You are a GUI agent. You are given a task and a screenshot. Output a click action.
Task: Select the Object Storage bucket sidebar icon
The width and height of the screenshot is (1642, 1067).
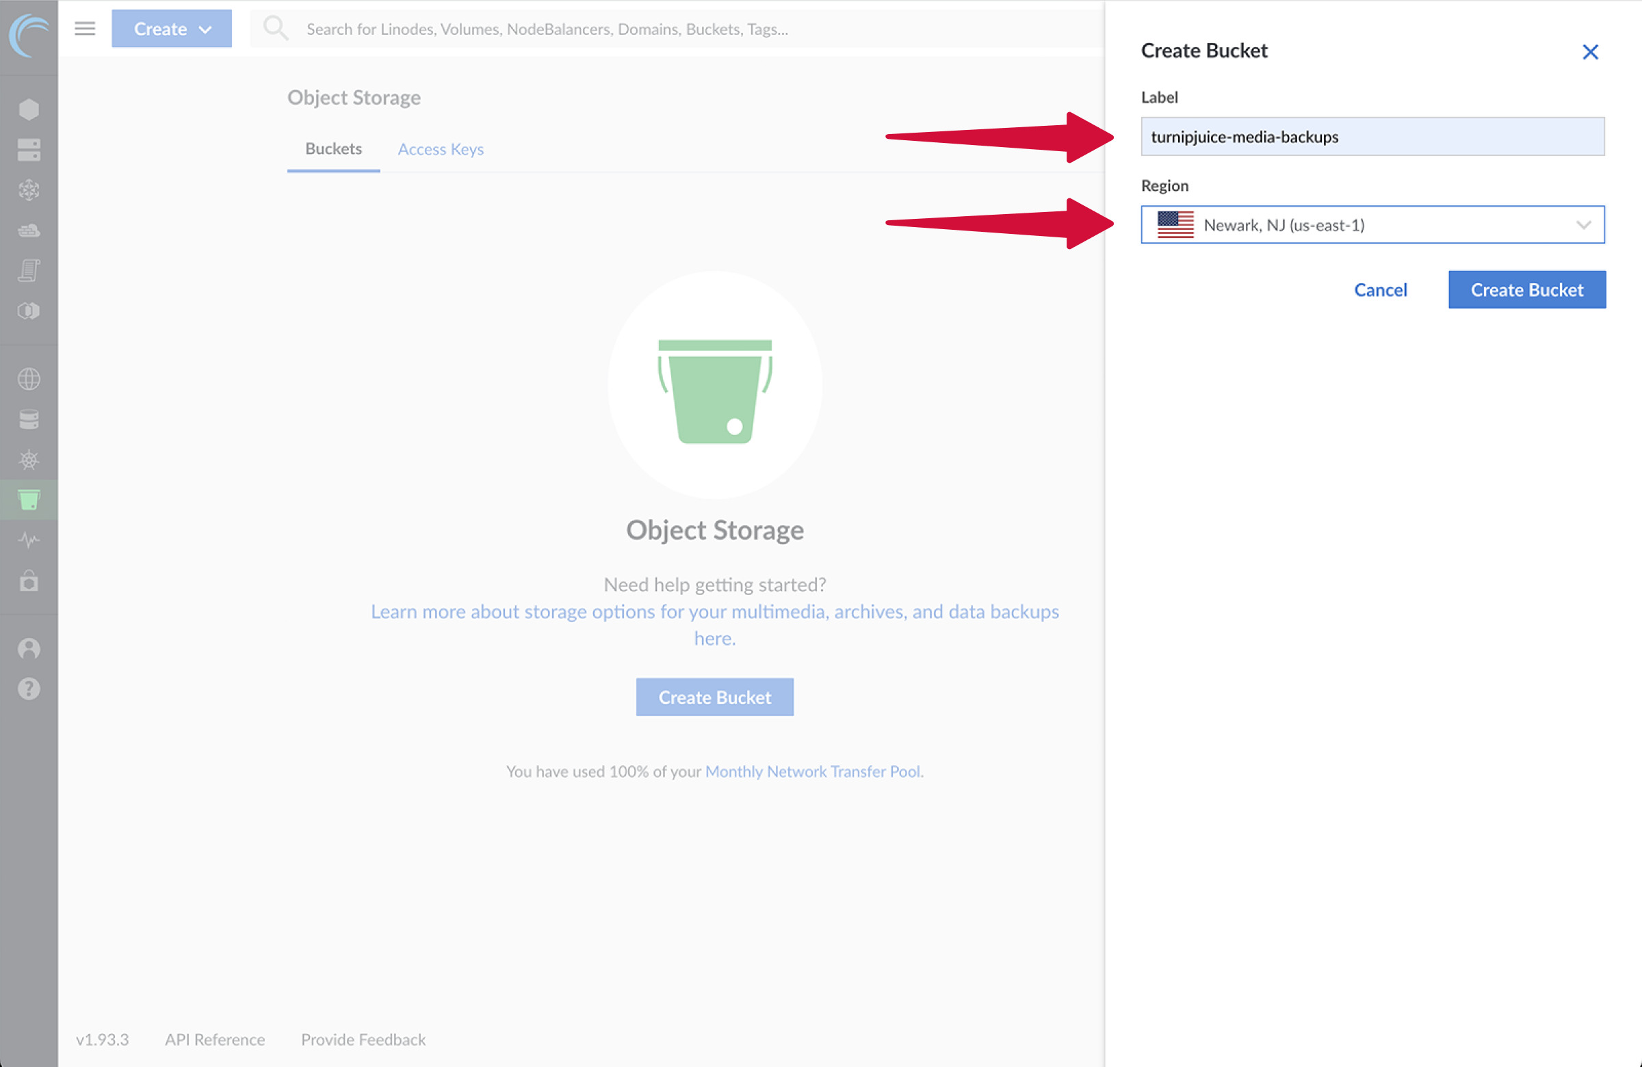pos(28,499)
